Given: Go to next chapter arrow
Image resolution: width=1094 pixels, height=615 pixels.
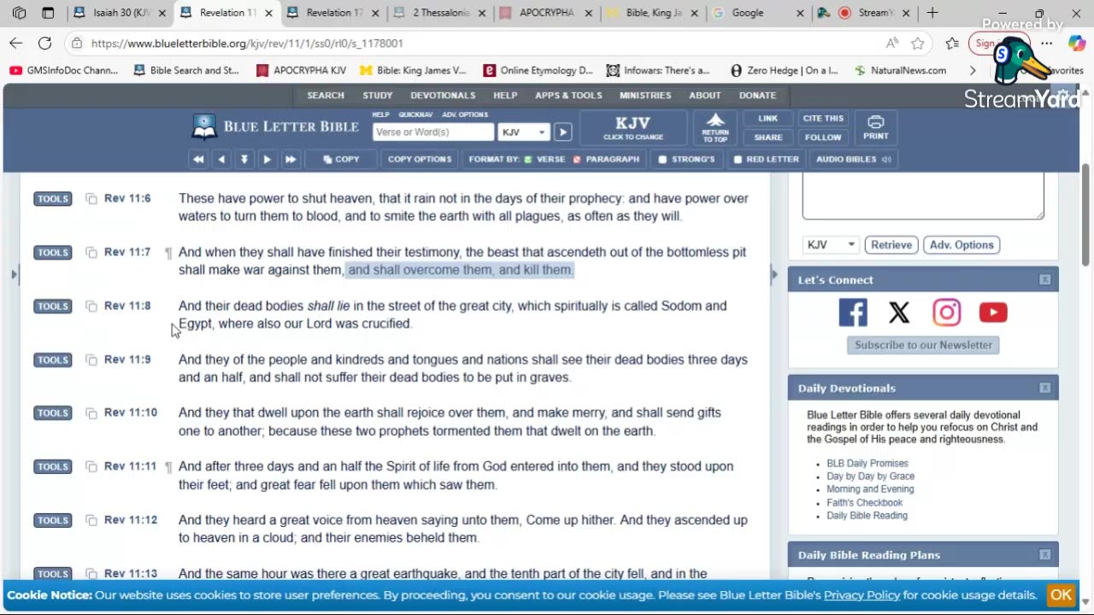Looking at the screenshot, I should pos(267,159).
